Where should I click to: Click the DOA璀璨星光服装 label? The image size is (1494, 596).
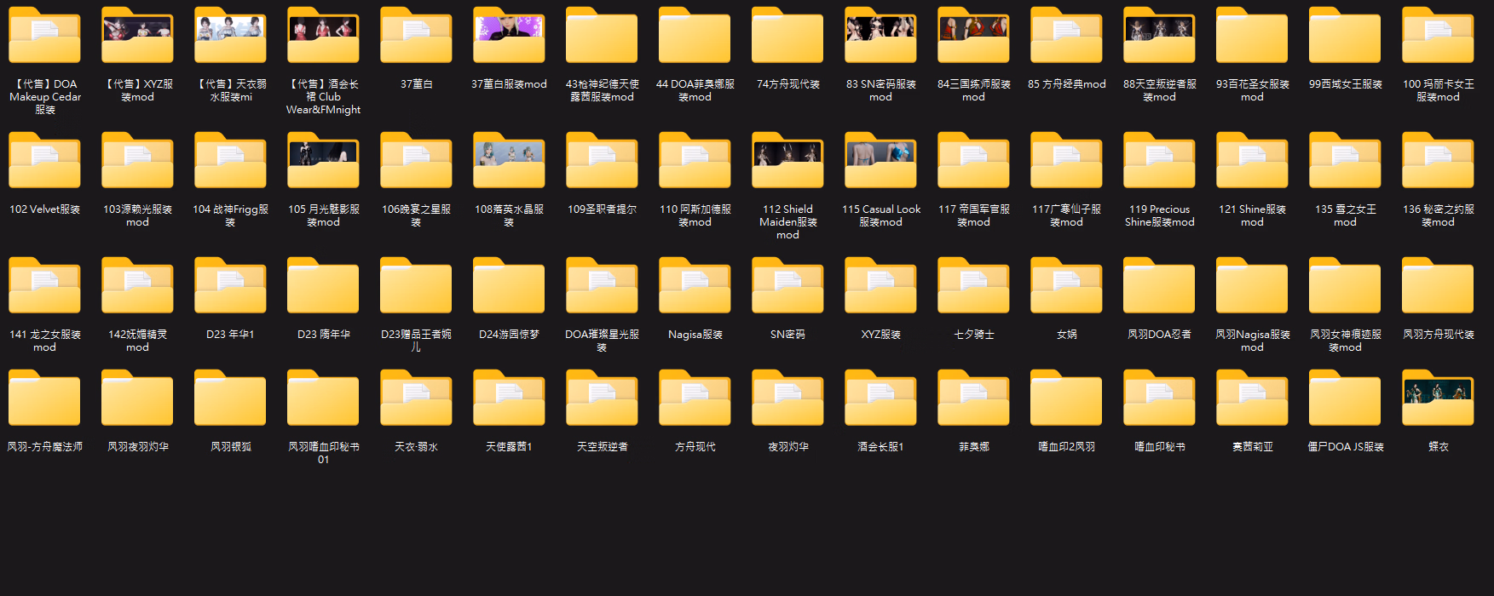coord(602,341)
